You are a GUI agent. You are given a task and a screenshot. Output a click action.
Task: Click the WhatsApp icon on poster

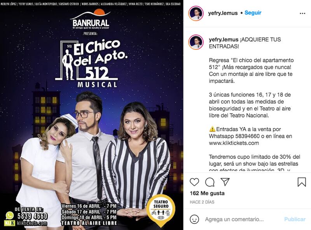tap(9, 215)
